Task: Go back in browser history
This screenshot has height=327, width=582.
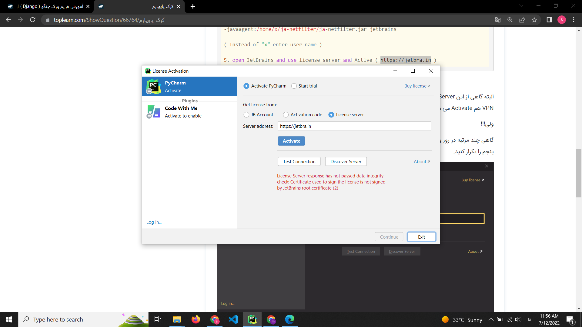Action: pyautogui.click(x=8, y=20)
